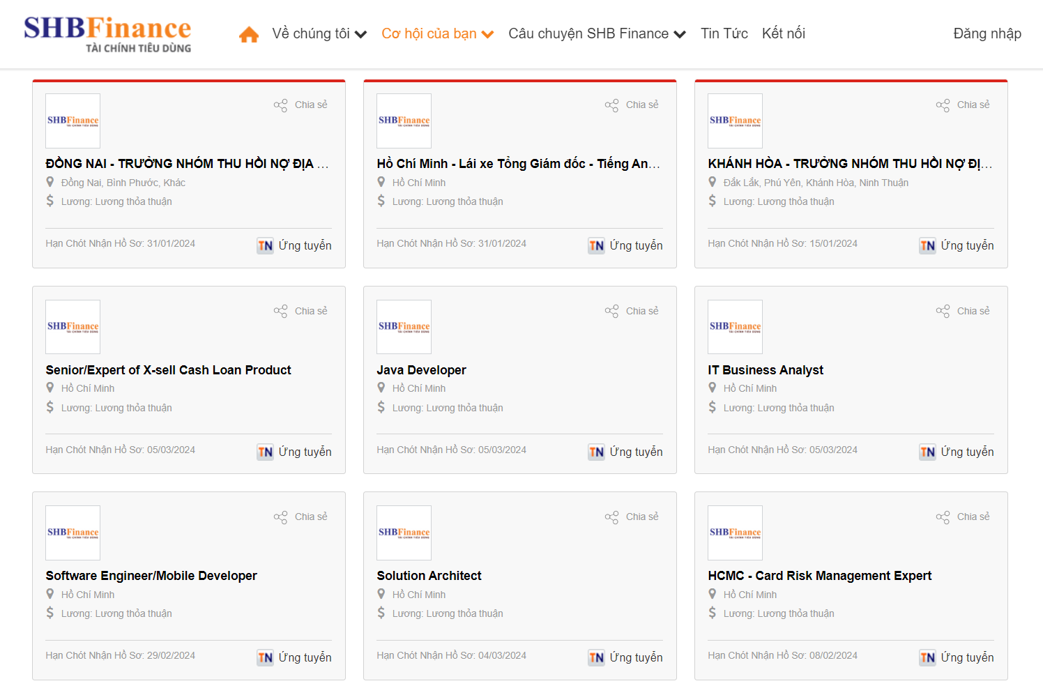Click TN apply icon on IT Business Analyst card
Image resolution: width=1043 pixels, height=695 pixels.
(928, 452)
